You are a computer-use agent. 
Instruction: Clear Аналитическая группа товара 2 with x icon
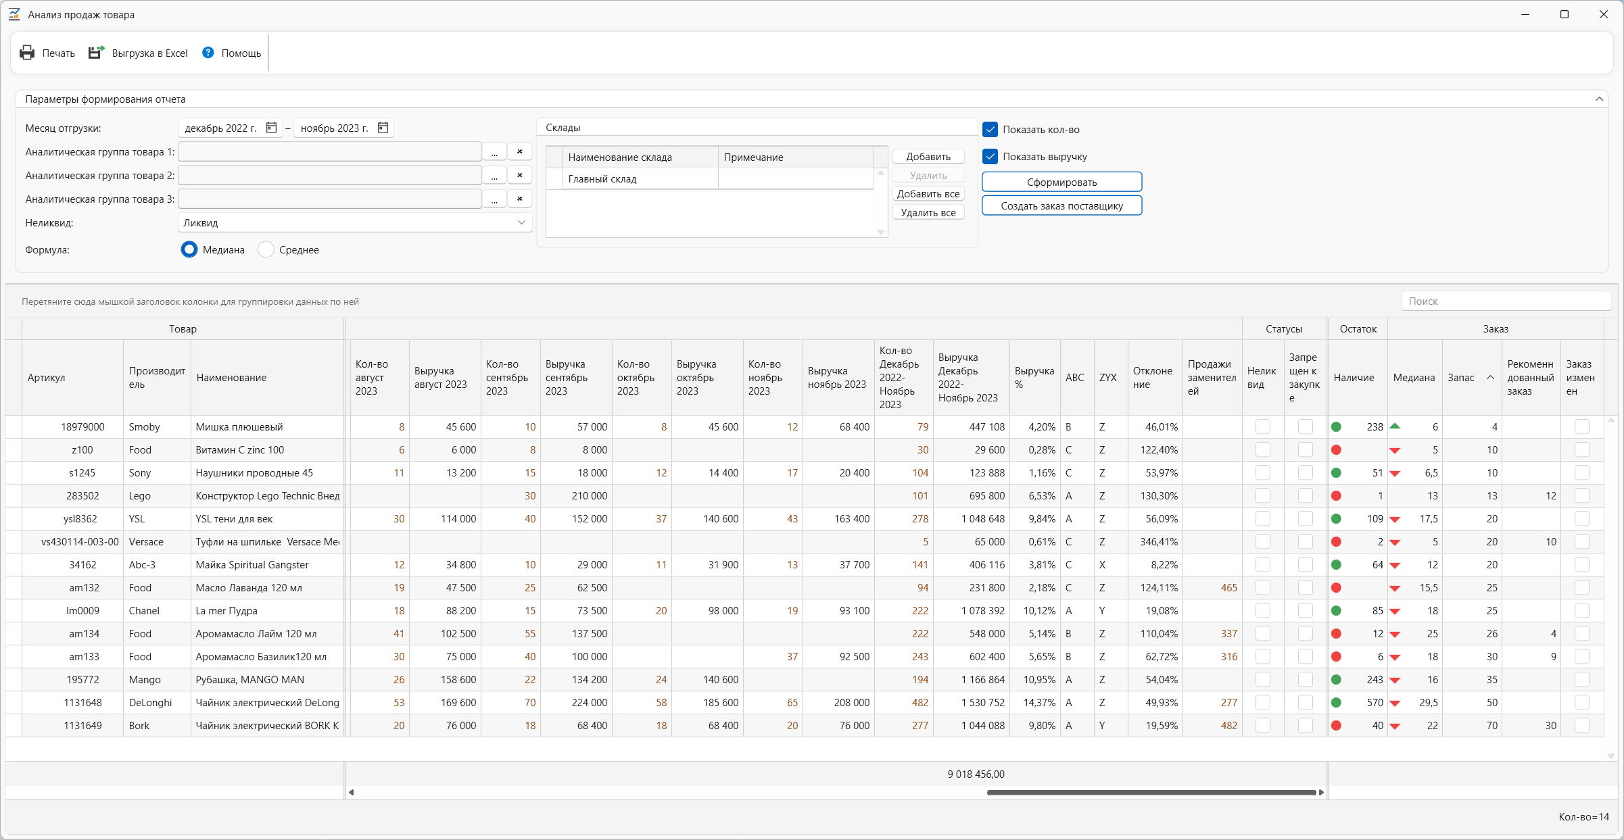click(519, 175)
